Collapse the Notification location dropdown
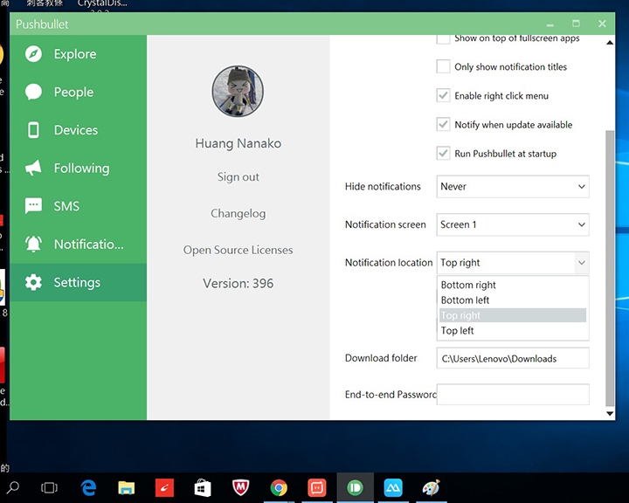The image size is (629, 503). point(581,263)
